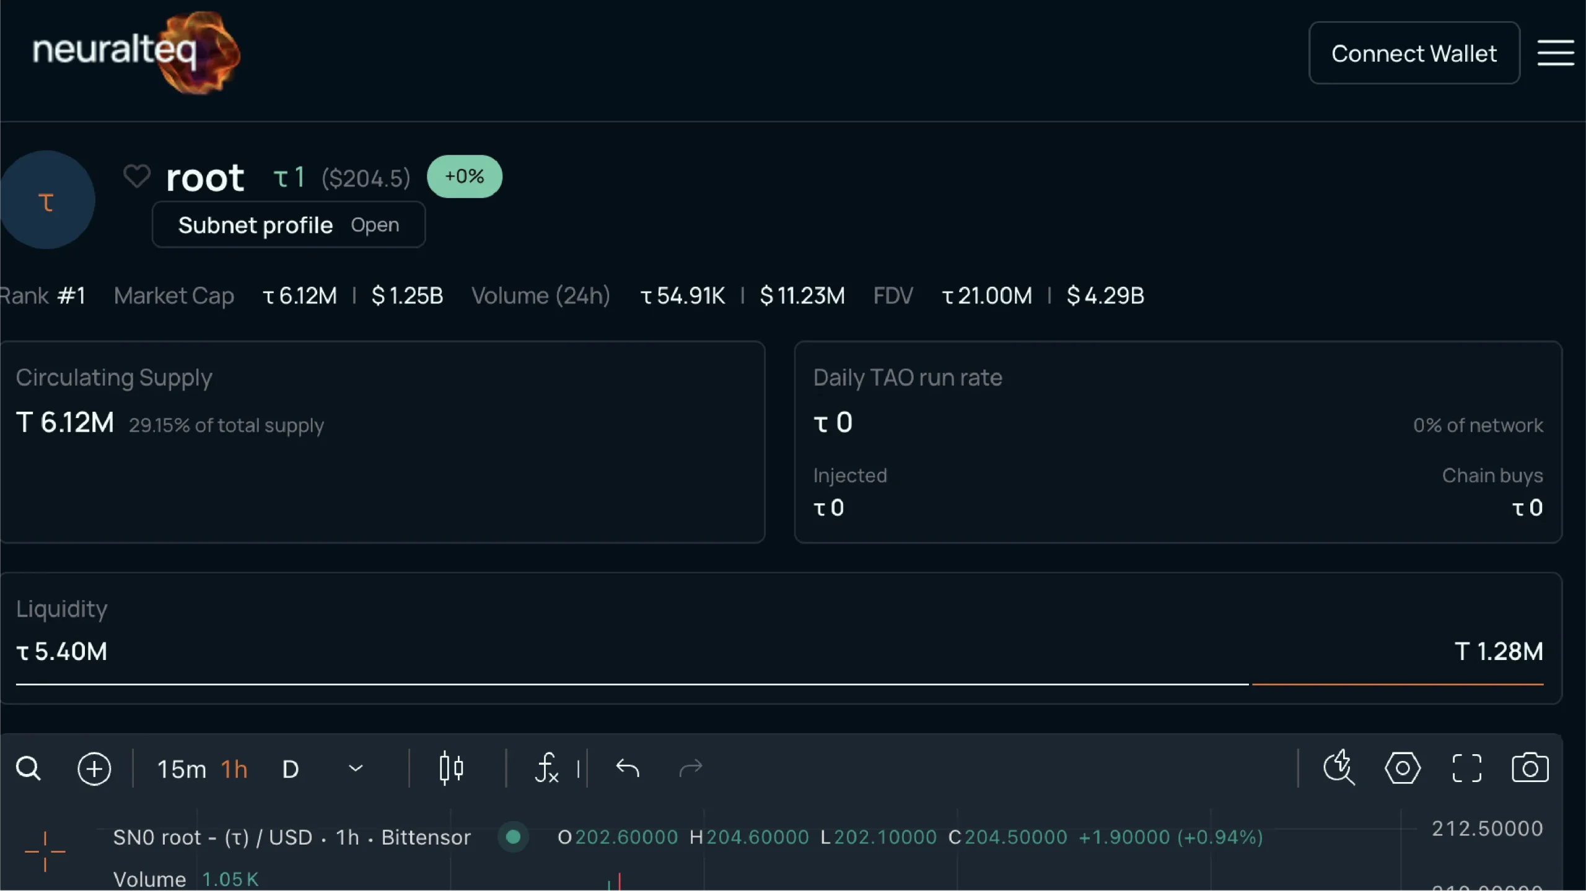
Task: Click the Rank #1 label
Action: [x=42, y=295]
